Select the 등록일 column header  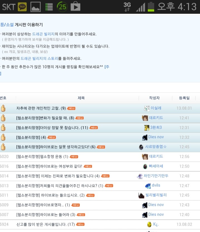184,98
